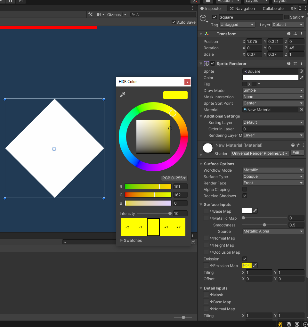Click the Pause playback button
308x327 pixels.
point(11,1)
